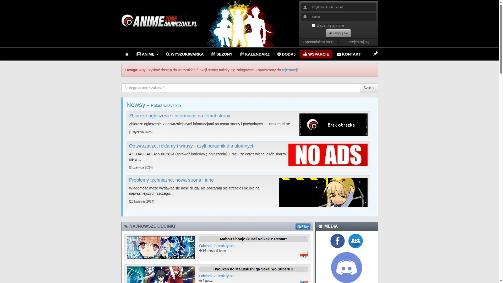Image resolution: width=503 pixels, height=283 pixels.
Task: Click the [2 czerwca 2024] date text
Action: pyautogui.click(x=141, y=167)
